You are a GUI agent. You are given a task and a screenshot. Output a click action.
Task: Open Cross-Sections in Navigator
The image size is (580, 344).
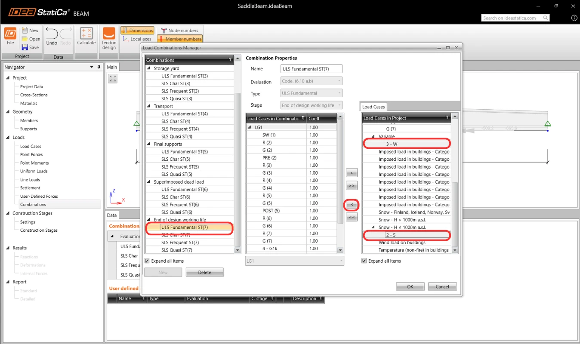pos(34,95)
